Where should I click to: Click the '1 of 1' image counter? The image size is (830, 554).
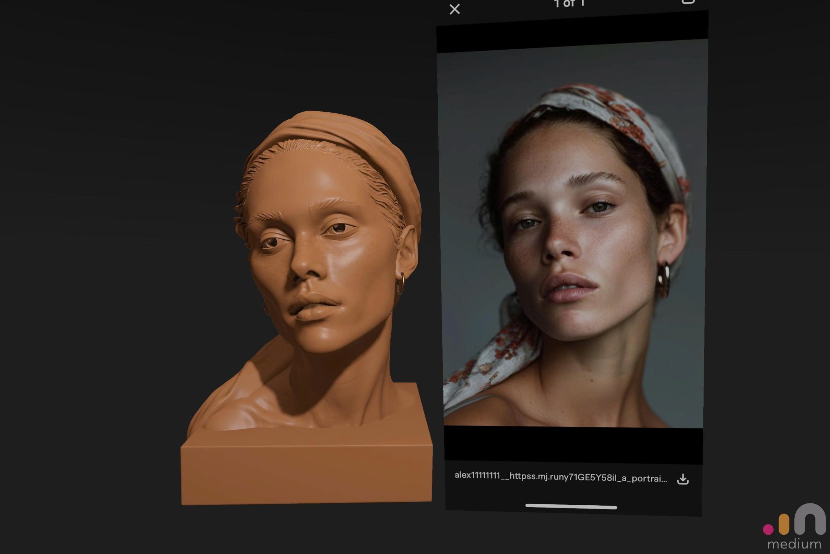coord(569,4)
